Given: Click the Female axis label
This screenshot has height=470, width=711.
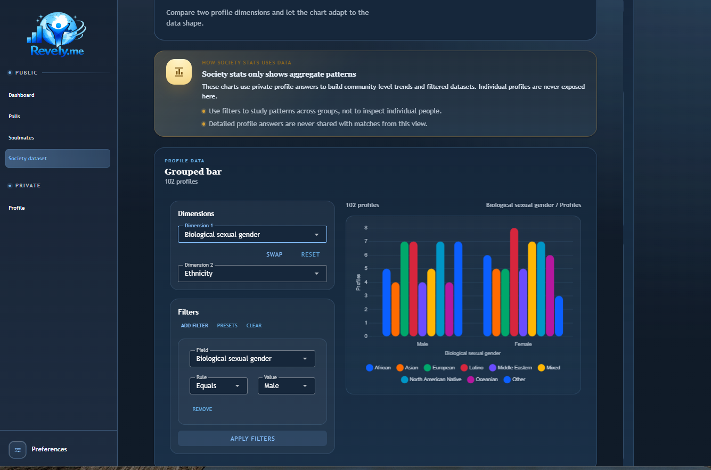Looking at the screenshot, I should click(x=523, y=344).
